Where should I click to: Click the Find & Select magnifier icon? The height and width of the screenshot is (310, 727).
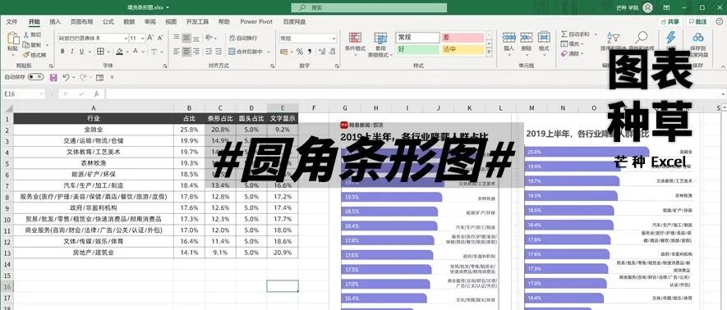(x=642, y=37)
